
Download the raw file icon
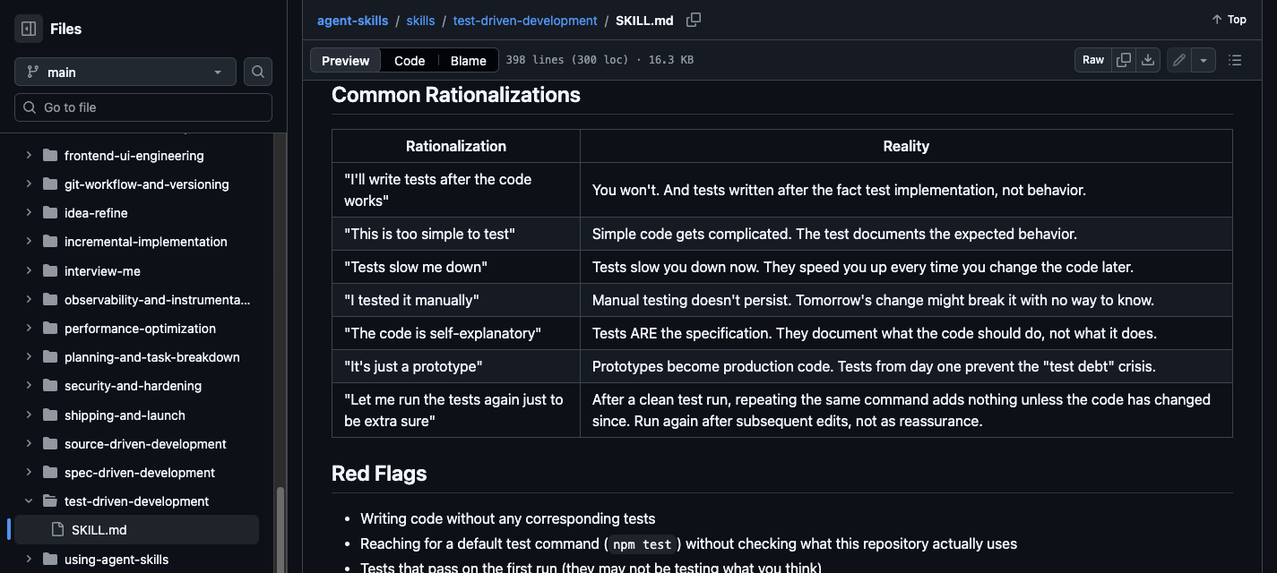coord(1148,60)
